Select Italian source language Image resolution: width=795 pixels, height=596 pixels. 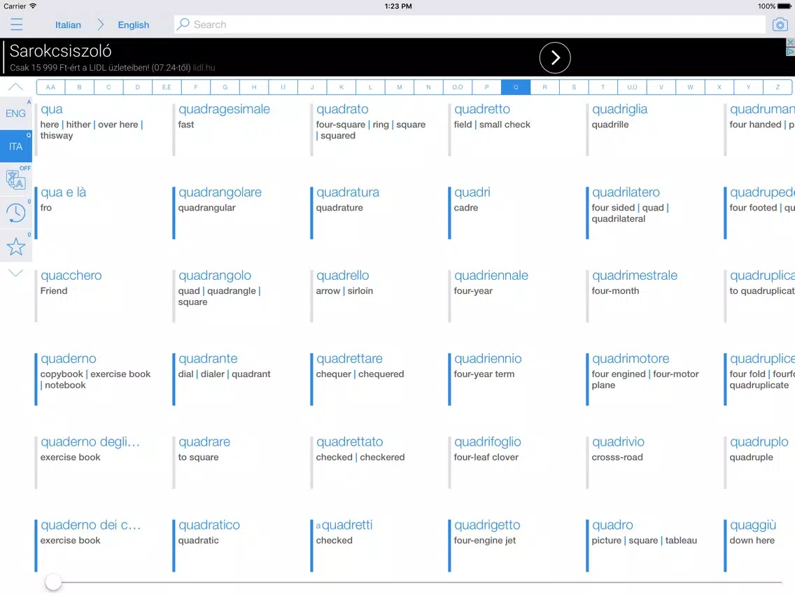68,25
